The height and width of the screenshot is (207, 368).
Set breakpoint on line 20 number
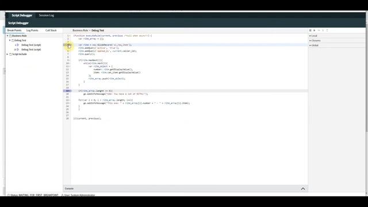[x=67, y=94]
